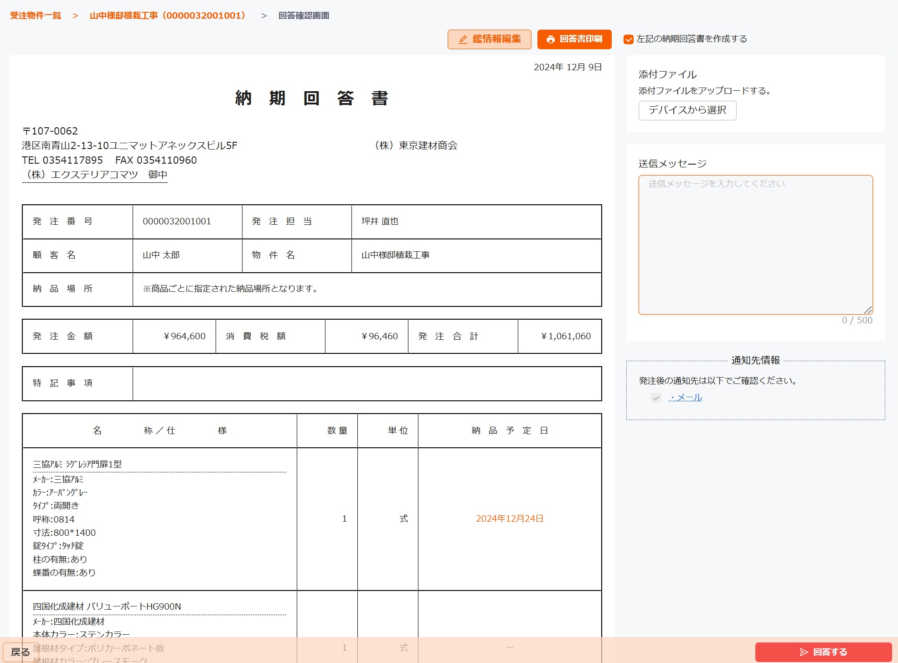The image size is (898, 663).
Task: Focus the 送信メッセージ text area
Action: [x=755, y=245]
